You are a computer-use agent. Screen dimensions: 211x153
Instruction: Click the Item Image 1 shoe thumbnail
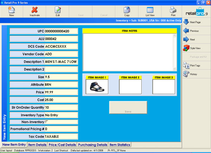pos(97,87)
